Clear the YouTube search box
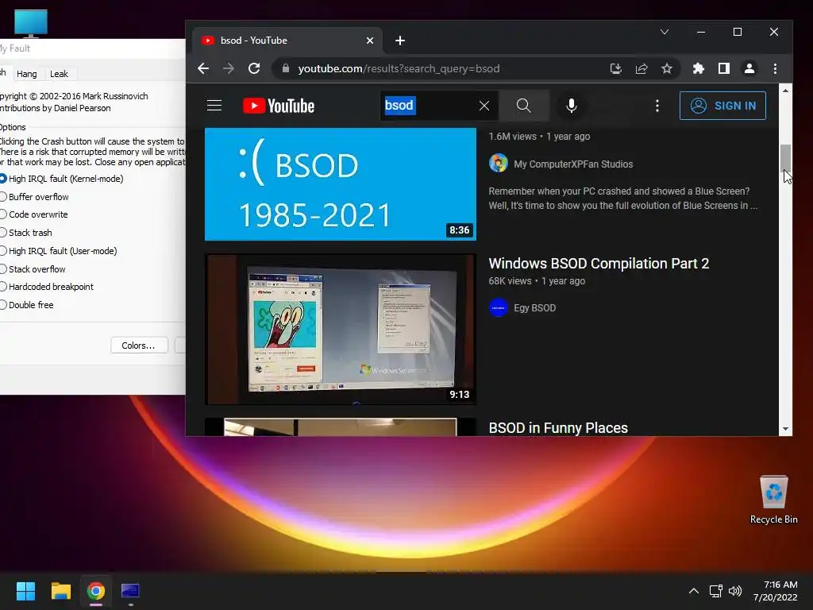 tap(484, 106)
